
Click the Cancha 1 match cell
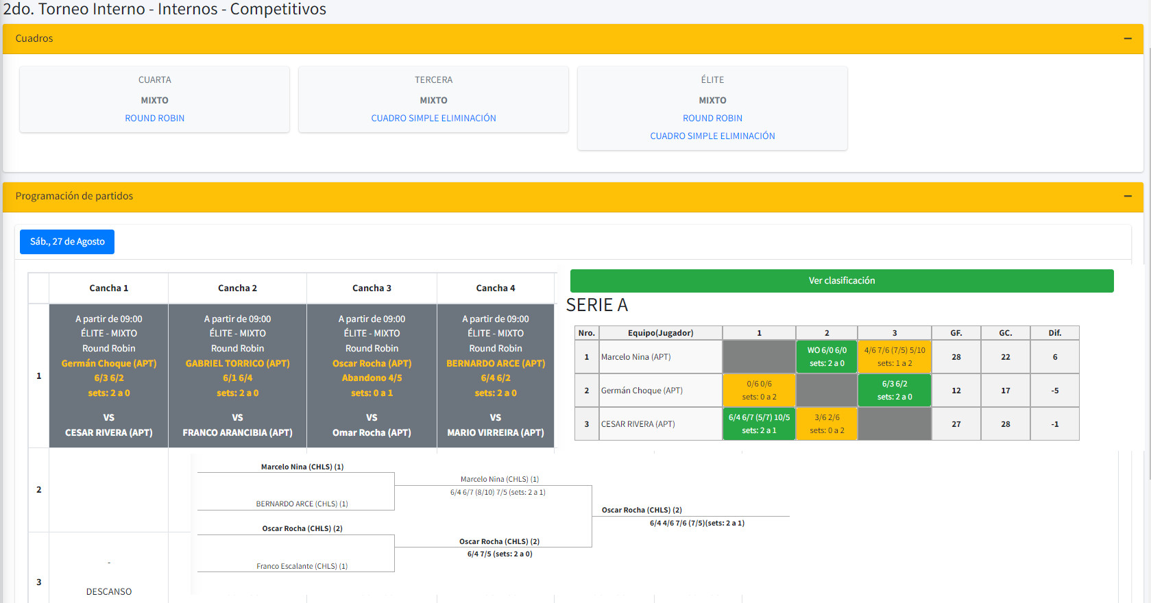point(108,376)
